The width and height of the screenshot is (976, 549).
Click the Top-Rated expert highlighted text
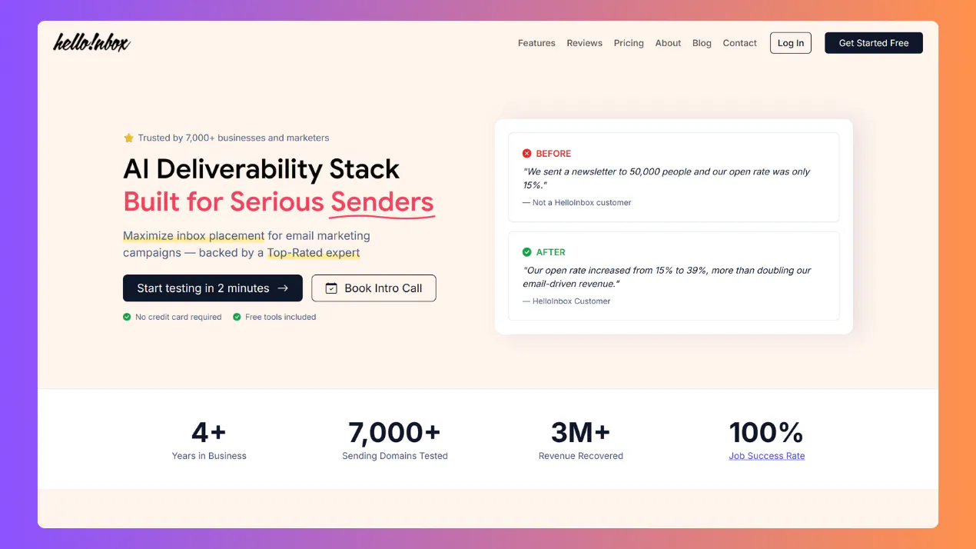pyautogui.click(x=314, y=252)
